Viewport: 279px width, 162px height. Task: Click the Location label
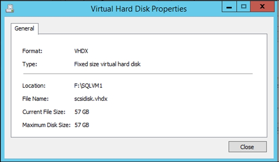(34, 86)
